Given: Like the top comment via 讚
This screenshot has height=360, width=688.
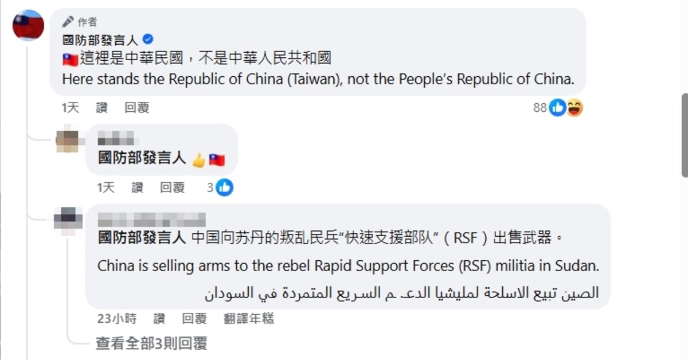Looking at the screenshot, I should tap(101, 108).
